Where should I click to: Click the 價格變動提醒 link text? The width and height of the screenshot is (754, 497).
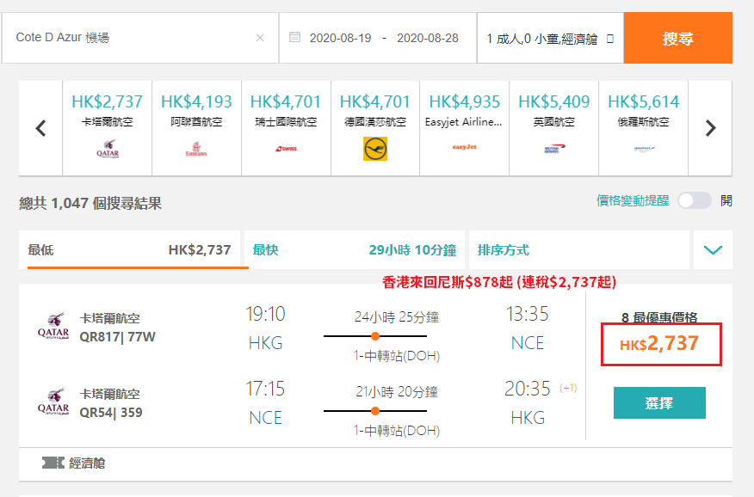[x=633, y=200]
